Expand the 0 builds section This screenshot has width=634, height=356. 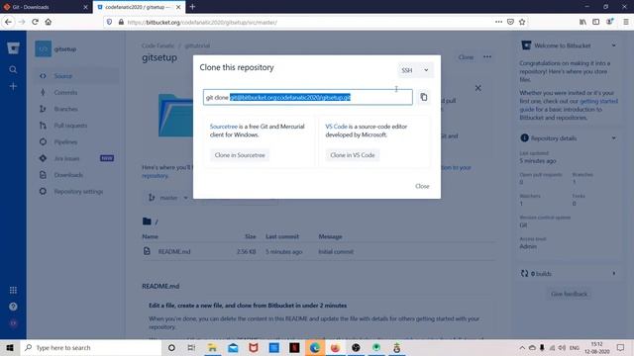point(614,274)
